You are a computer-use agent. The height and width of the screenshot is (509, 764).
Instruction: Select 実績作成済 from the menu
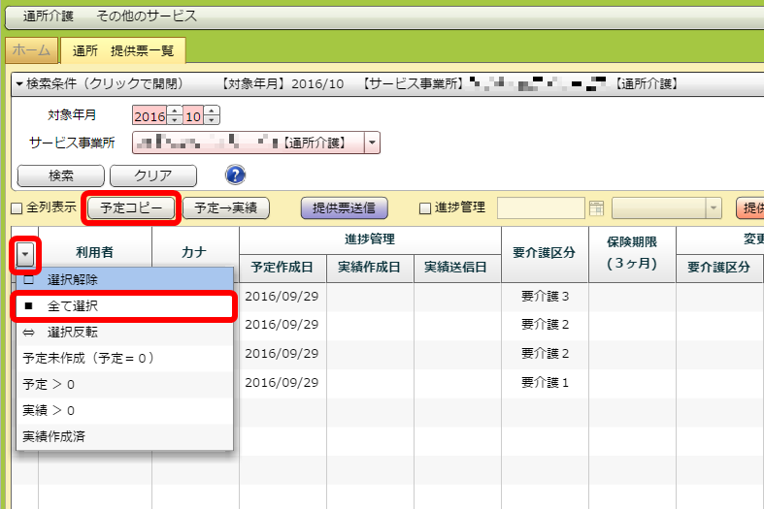54,436
